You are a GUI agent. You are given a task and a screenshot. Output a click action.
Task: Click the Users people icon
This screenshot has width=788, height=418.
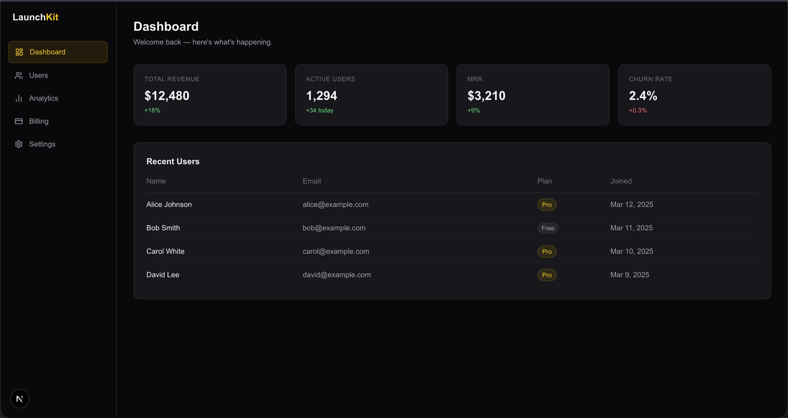pos(19,76)
